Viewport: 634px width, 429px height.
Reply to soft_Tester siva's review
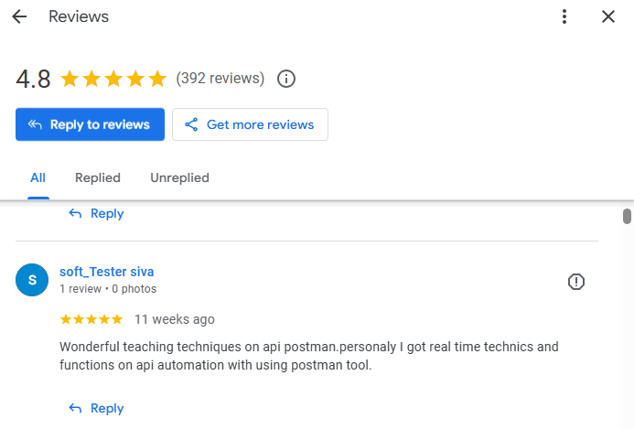pos(96,408)
